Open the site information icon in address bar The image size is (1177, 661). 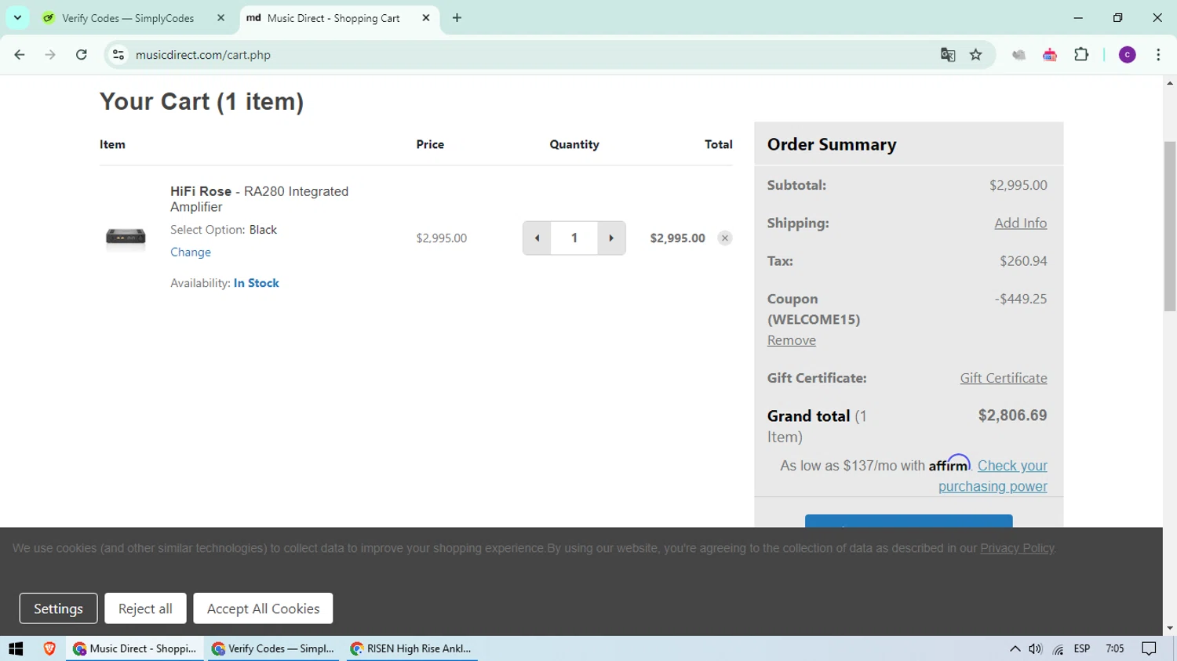pyautogui.click(x=118, y=55)
